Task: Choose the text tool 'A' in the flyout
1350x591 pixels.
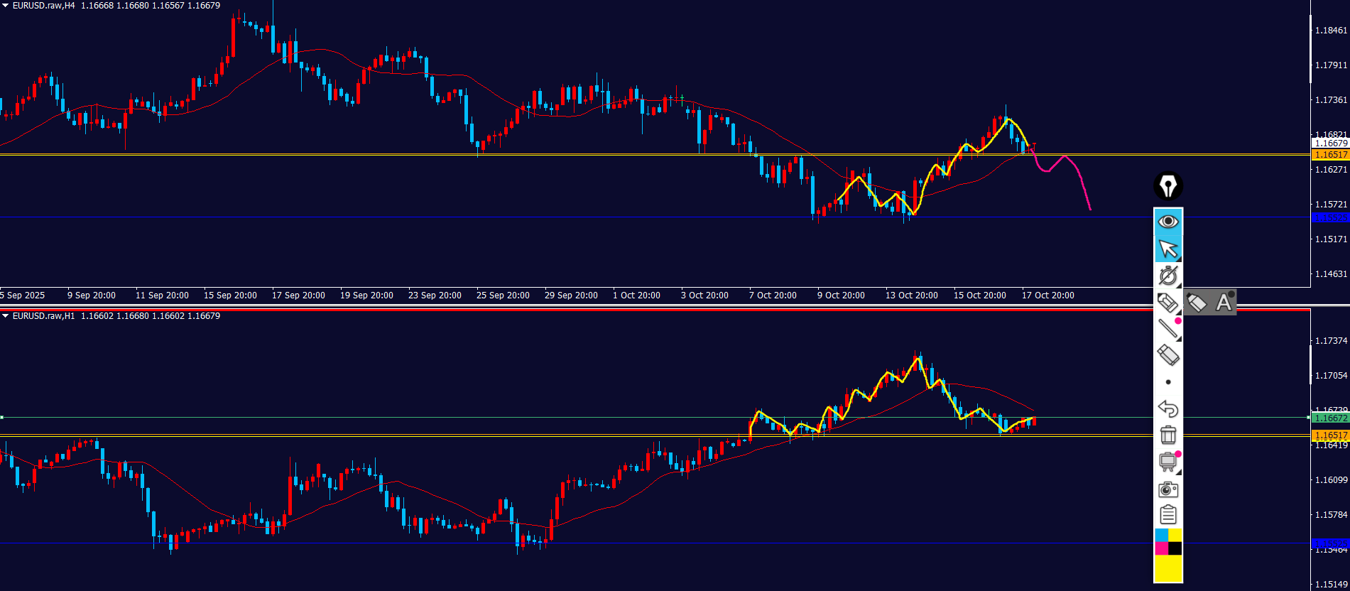Action: point(1224,303)
